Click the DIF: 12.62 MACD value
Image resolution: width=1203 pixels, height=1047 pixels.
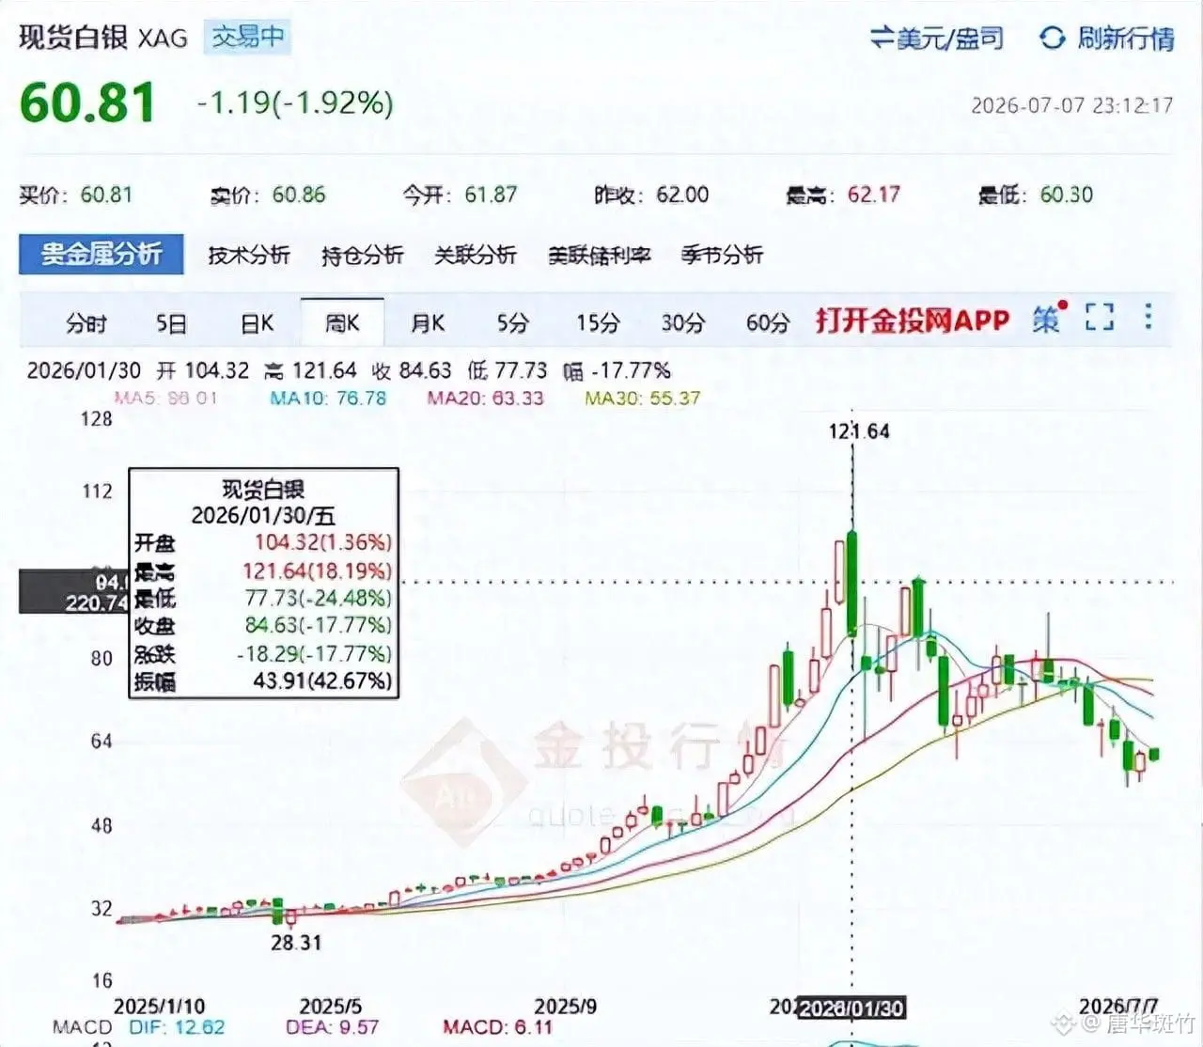[177, 1026]
